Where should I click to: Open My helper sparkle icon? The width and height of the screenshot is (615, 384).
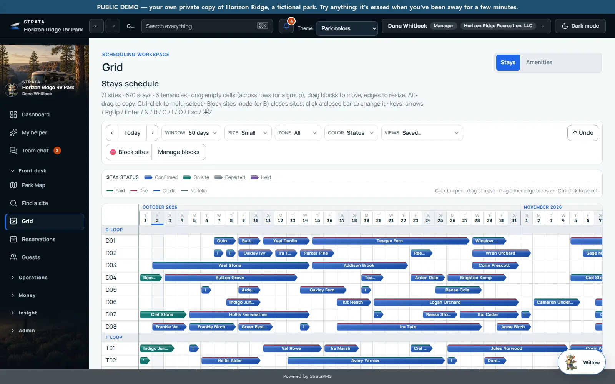pos(13,132)
